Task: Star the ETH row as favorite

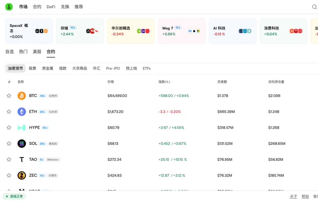Action: click(x=9, y=112)
